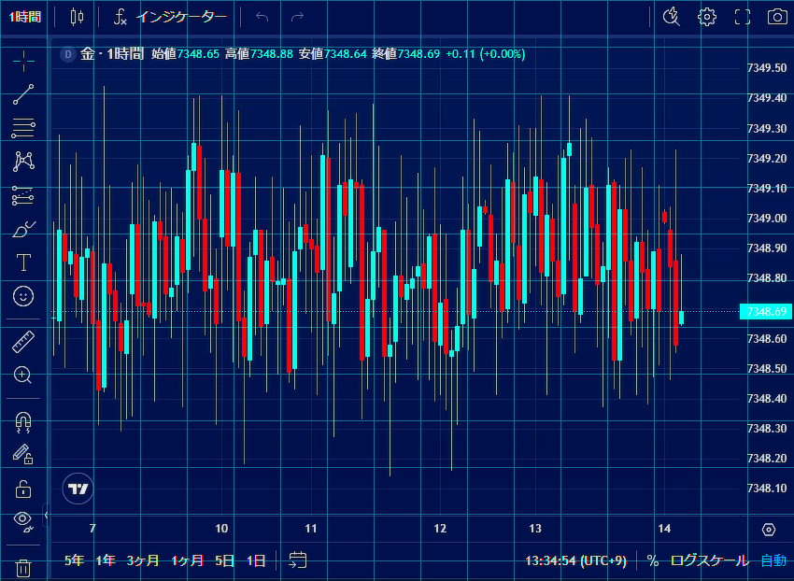
Task: Click the 終値7348.69 close value
Action: click(406, 53)
